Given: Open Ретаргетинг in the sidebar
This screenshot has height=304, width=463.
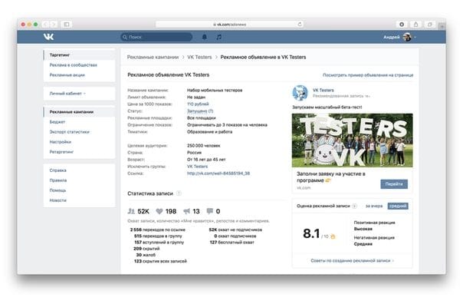Looking at the screenshot, I should pyautogui.click(x=61, y=152).
